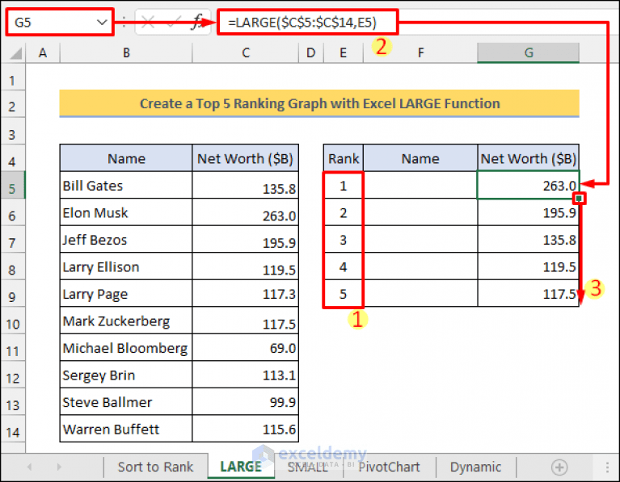Click the 99.9 net worth cell
Screen dimensions: 620x482
coord(246,402)
